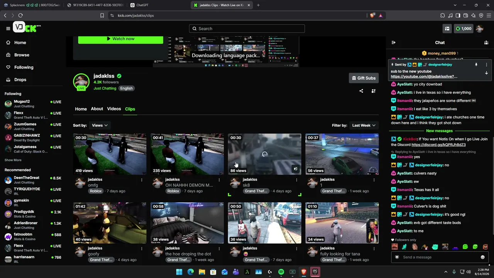Open the 1,000 KICKs balance button
The width and height of the screenshot is (494, 278).
464,29
